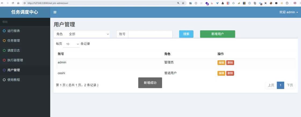
Task: Click the green 新增用户 button
Action: pos(217,34)
